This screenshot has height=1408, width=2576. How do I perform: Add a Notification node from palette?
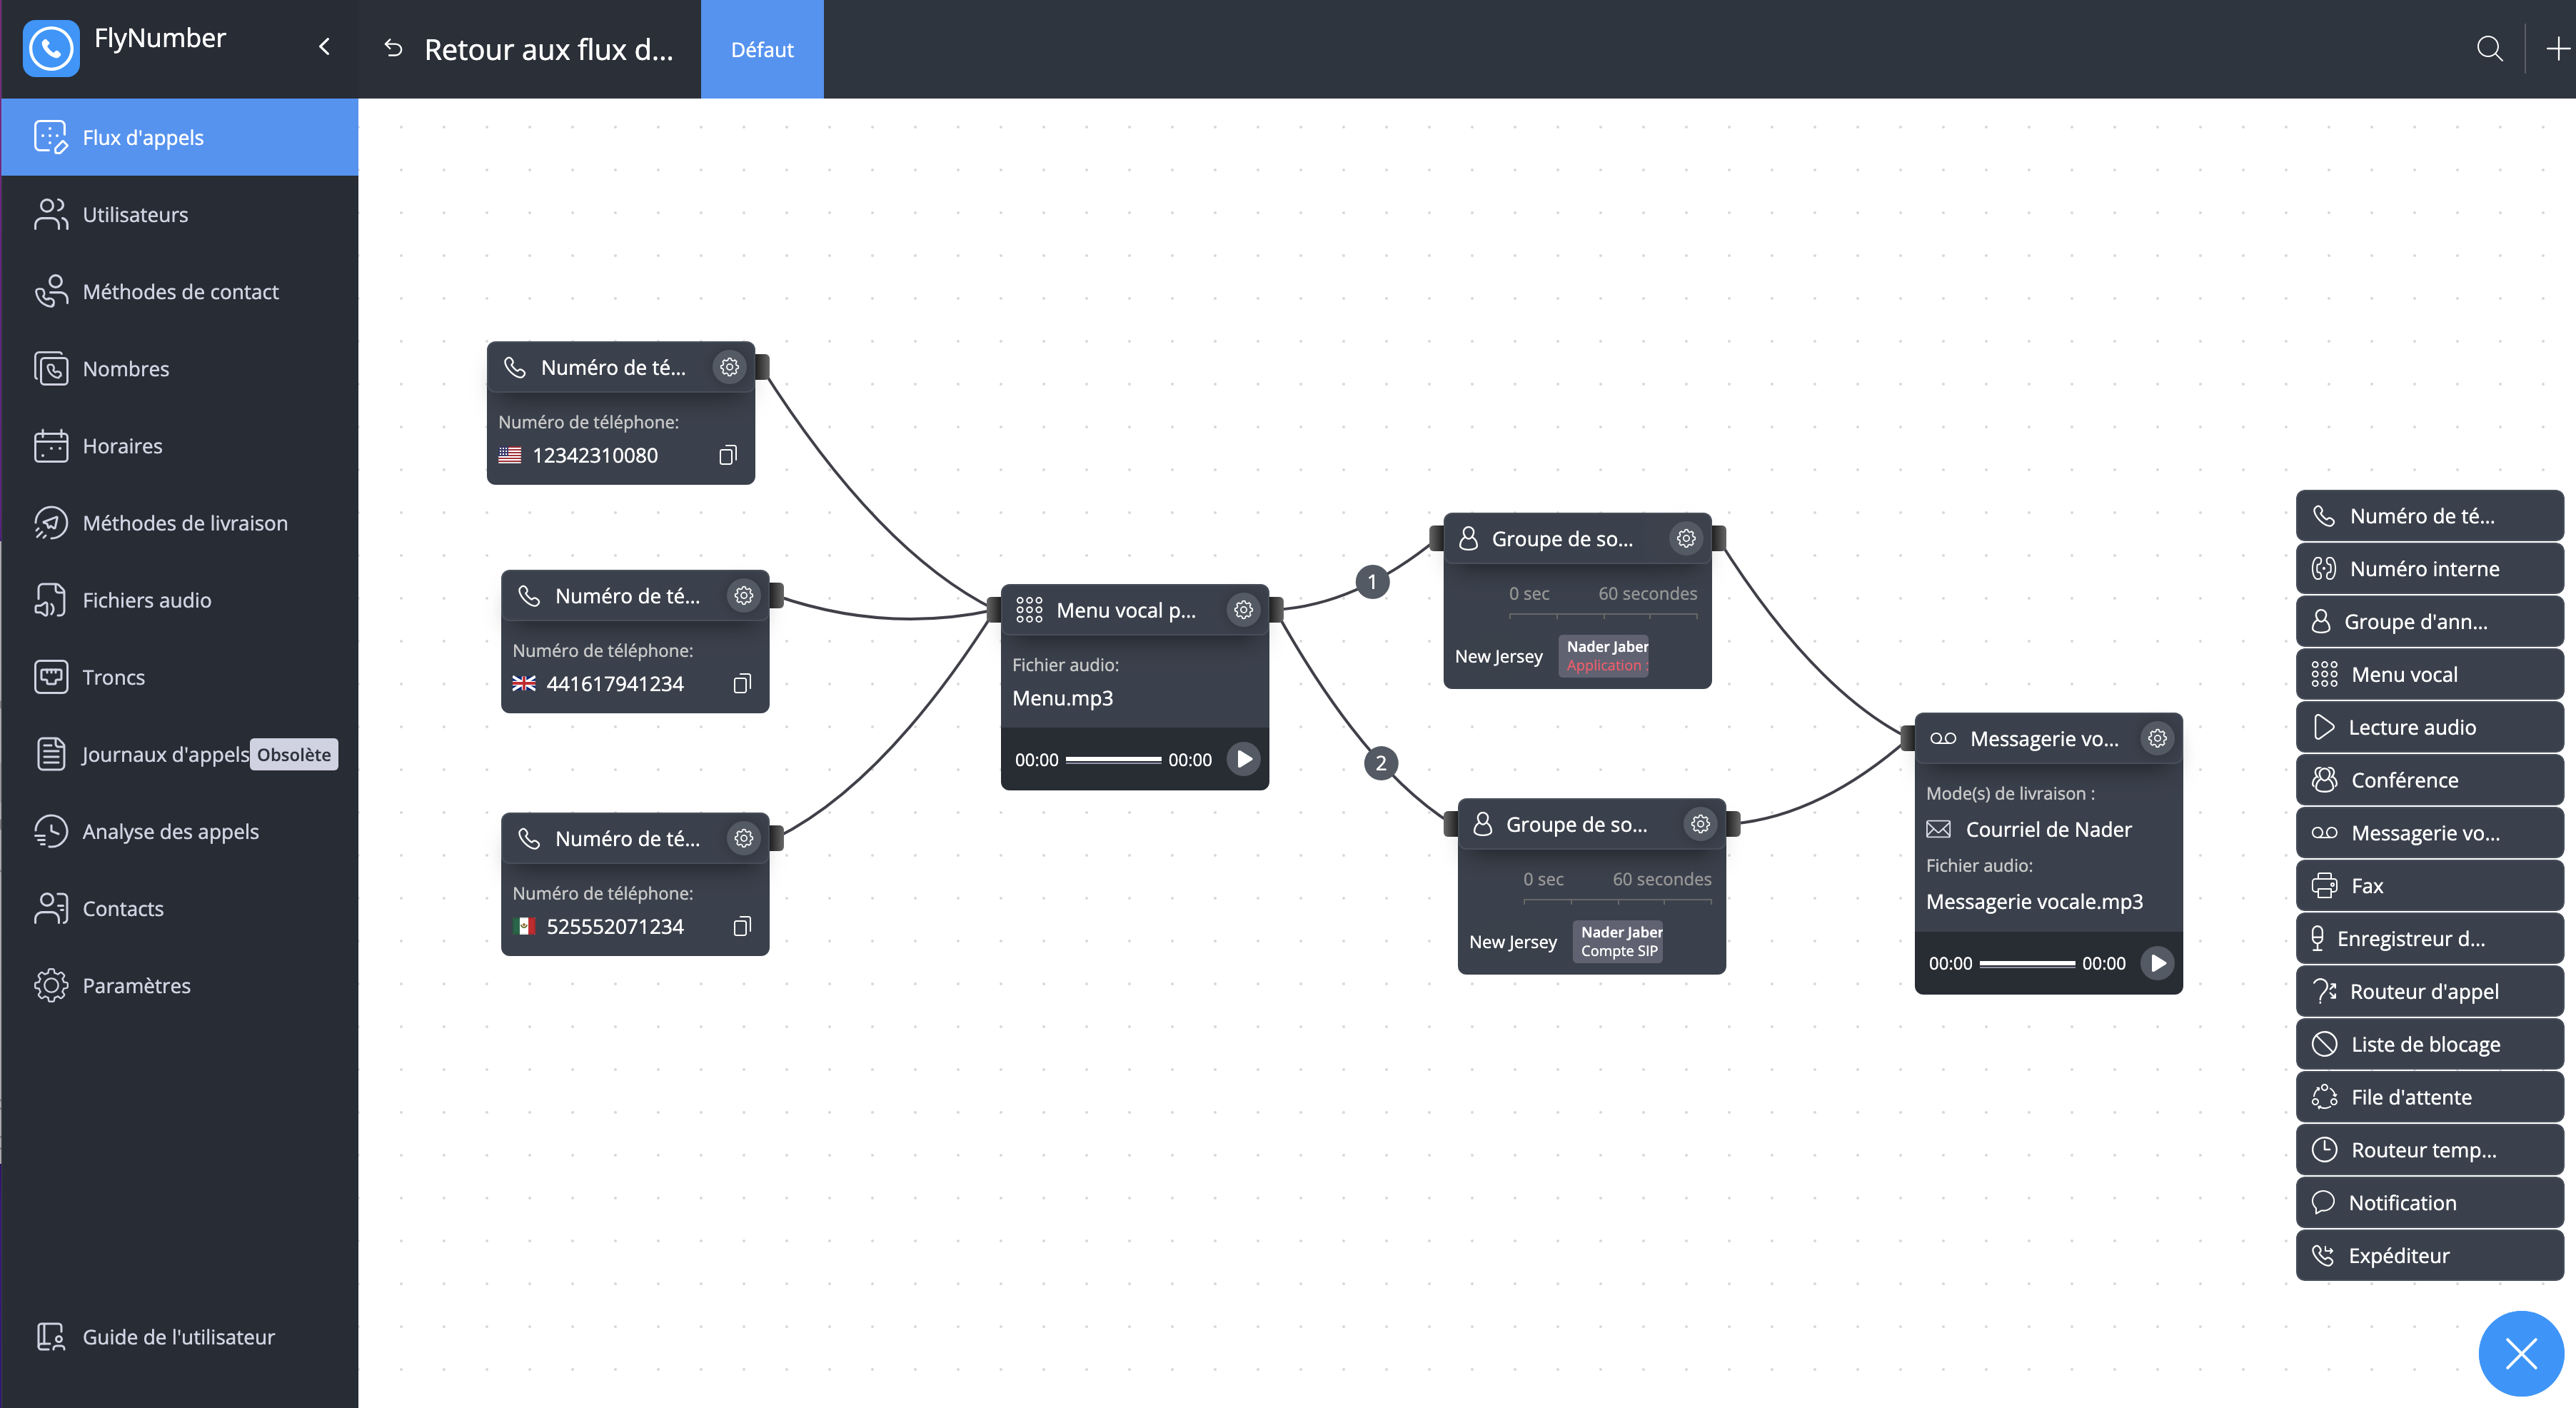(x=2430, y=1202)
